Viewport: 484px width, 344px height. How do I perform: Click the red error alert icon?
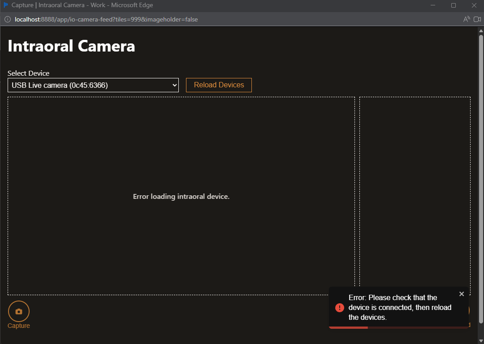click(340, 308)
